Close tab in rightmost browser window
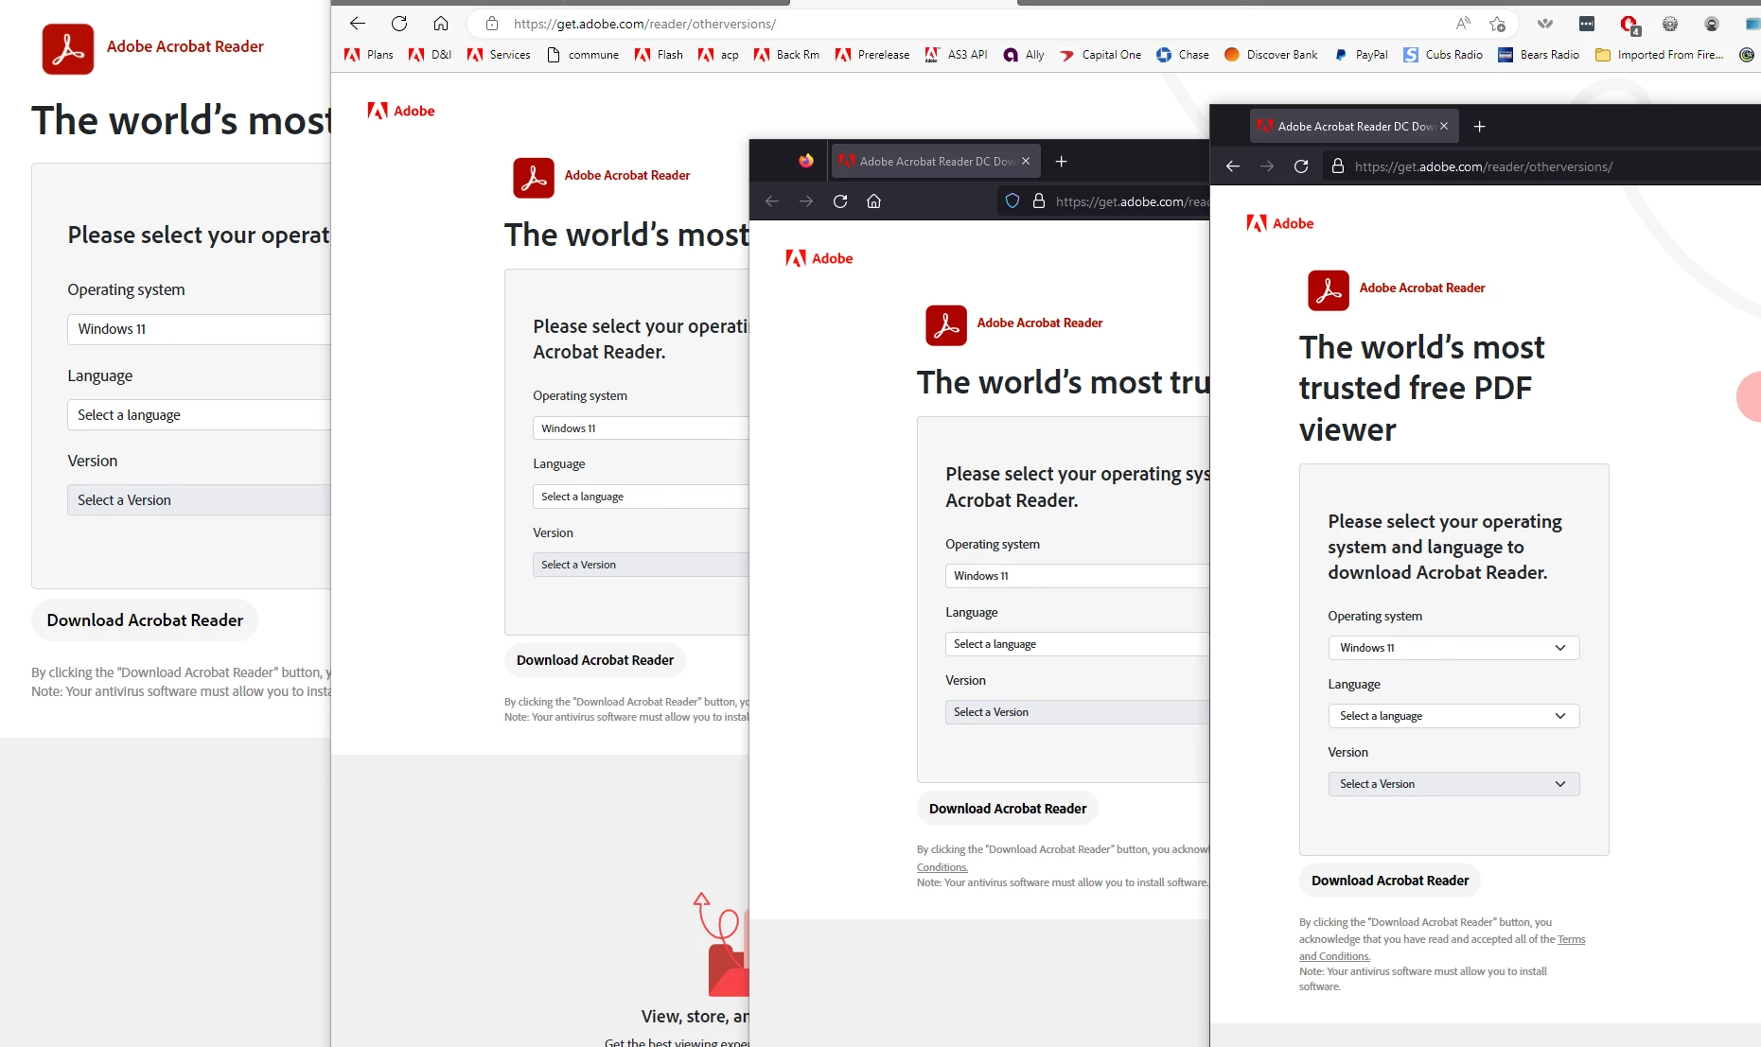 pyautogui.click(x=1444, y=126)
